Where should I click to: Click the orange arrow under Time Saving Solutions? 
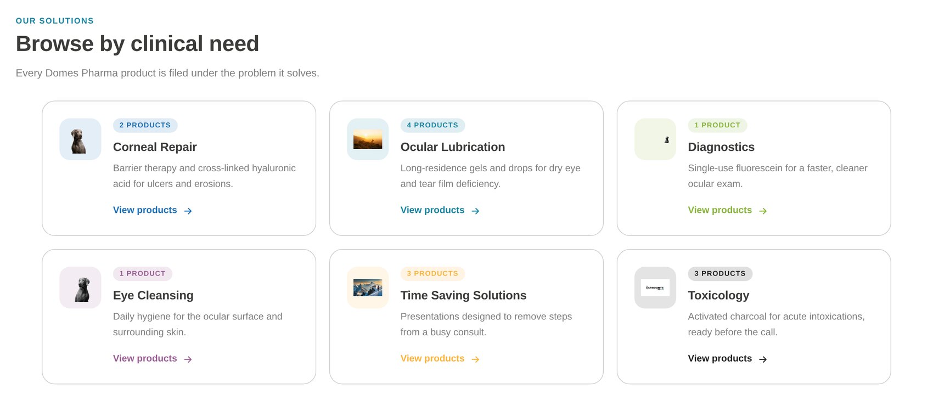coord(476,359)
